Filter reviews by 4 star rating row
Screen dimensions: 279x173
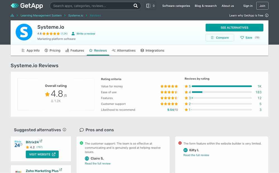point(222,92)
